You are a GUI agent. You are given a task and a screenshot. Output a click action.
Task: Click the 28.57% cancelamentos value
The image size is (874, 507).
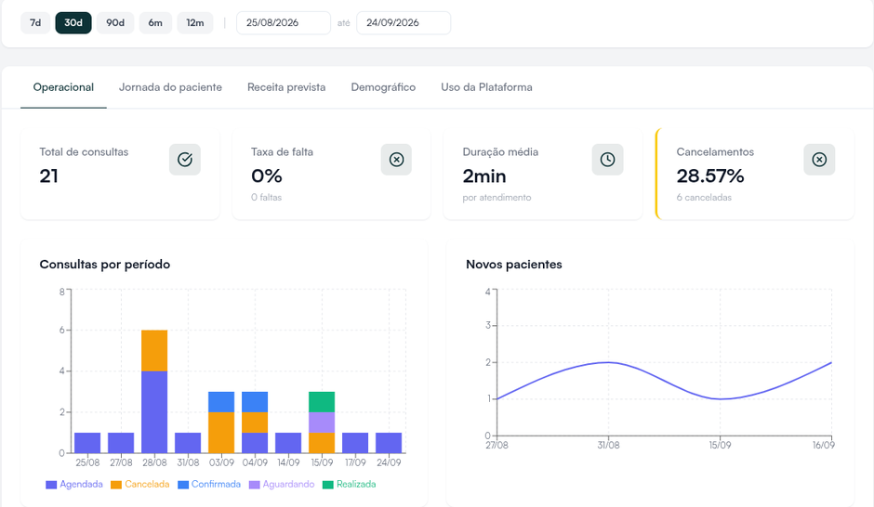710,176
